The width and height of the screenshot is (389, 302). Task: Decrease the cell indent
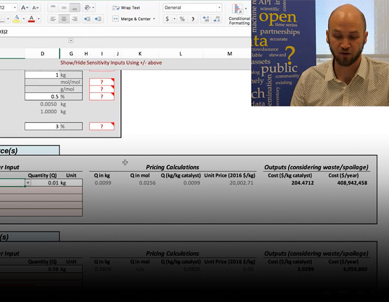point(87,19)
